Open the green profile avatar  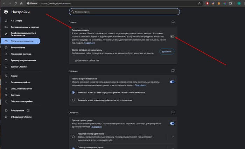point(239,3)
